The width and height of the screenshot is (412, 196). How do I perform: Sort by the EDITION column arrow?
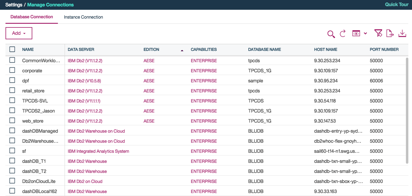[182, 50]
